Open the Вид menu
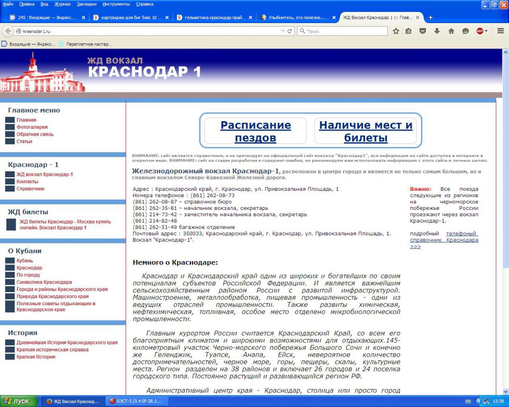 (44, 4)
